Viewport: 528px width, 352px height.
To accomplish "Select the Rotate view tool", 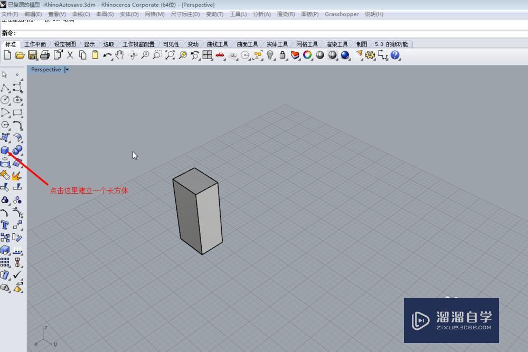I will click(x=133, y=55).
